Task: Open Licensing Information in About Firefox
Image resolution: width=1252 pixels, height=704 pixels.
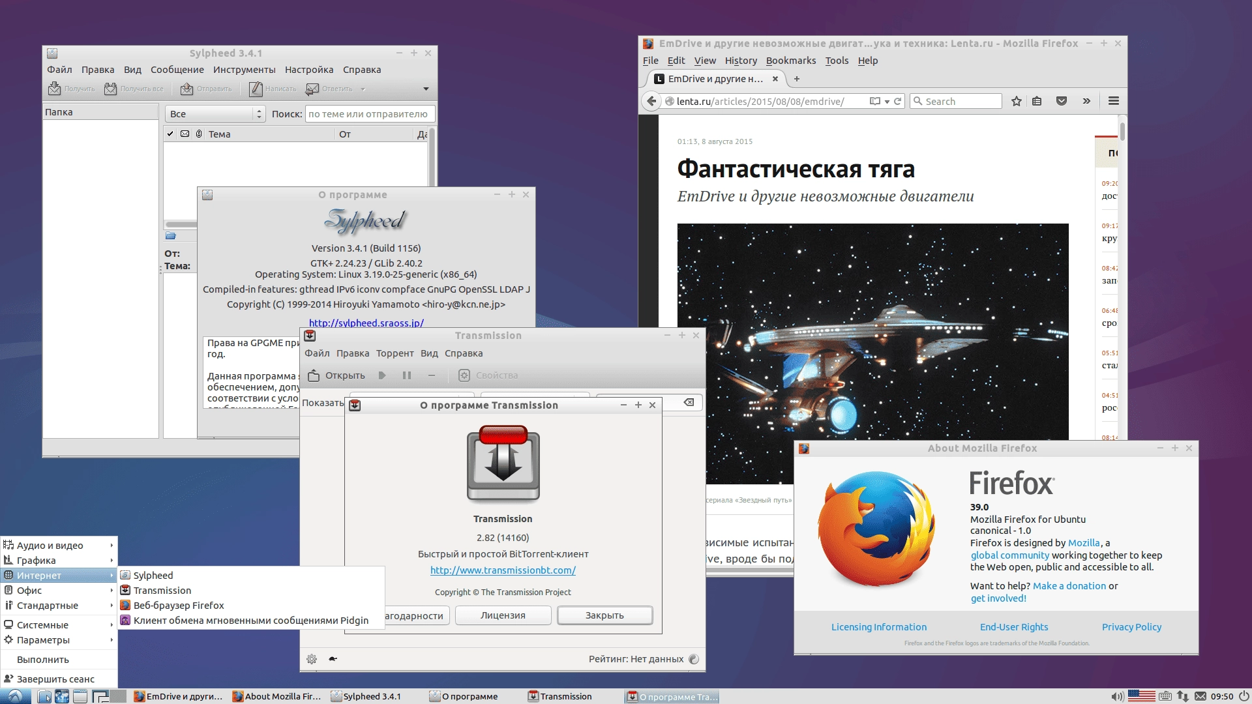Action: coord(878,627)
